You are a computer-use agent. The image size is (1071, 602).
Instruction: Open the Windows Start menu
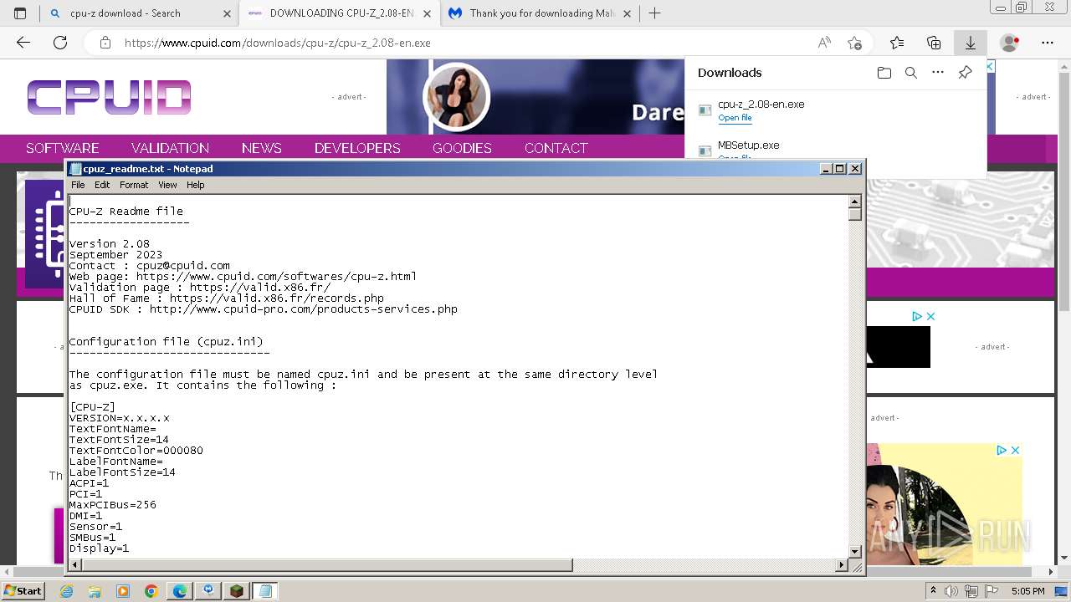tap(23, 590)
